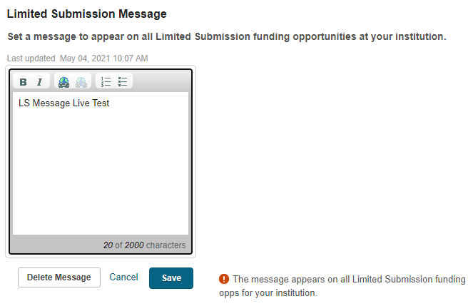
Task: Click the orange exclamation warning icon
Action: coord(224,279)
